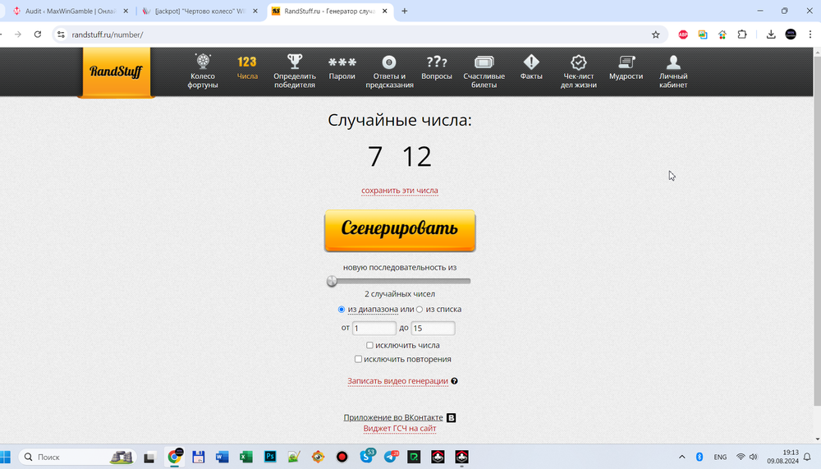
Task: Show hidden system tray icons
Action: [681, 457]
